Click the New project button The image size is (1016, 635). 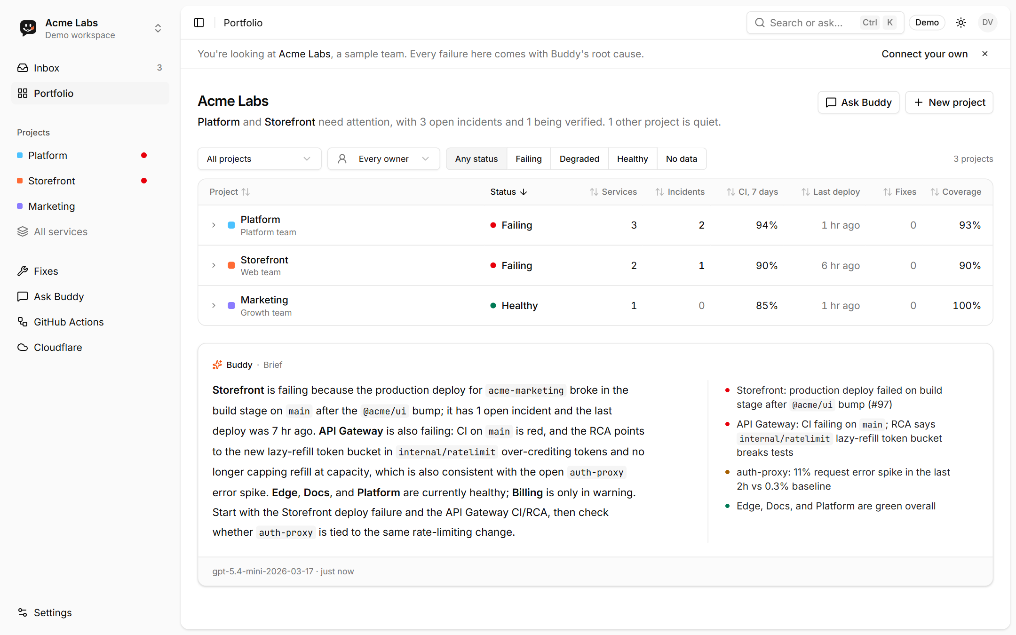tap(949, 103)
